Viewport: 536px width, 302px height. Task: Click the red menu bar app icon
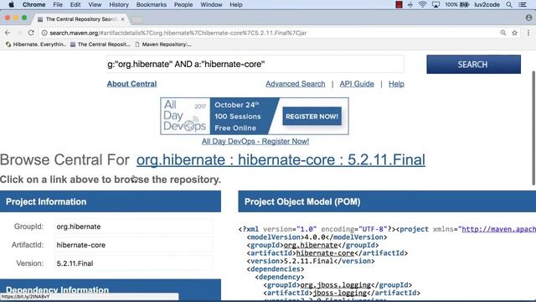tap(399, 4)
